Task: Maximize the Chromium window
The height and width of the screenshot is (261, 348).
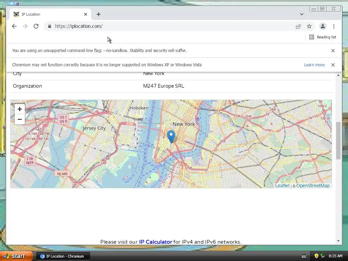Action: (x=322, y=8)
